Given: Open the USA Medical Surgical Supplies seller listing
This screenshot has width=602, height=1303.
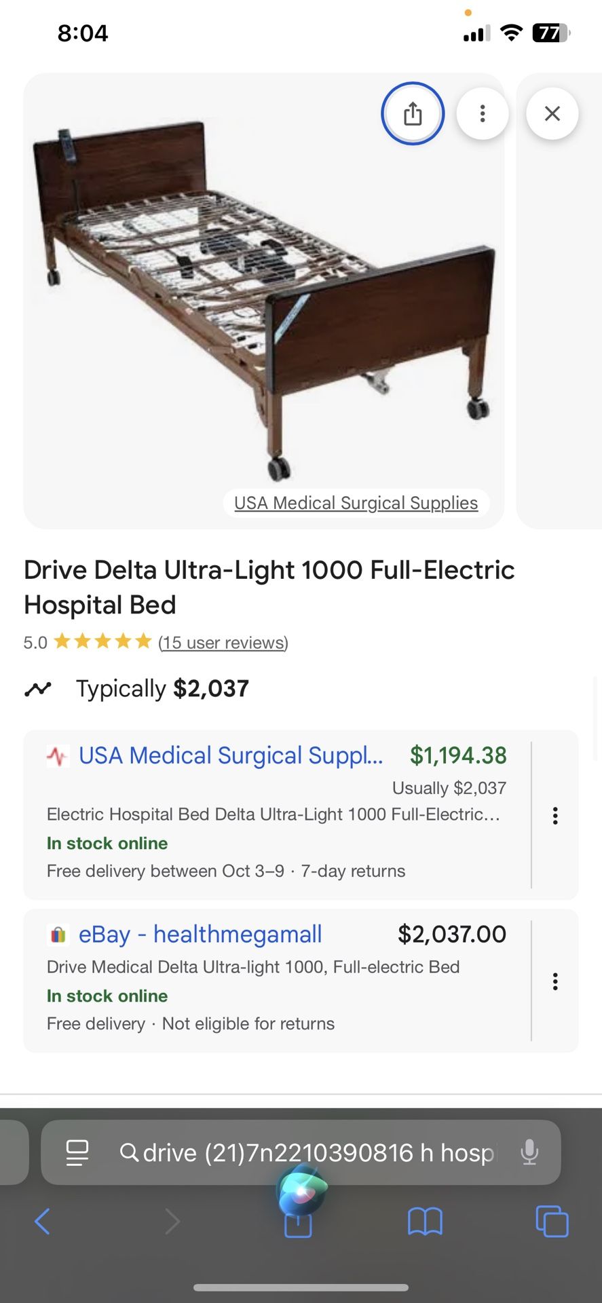Looking at the screenshot, I should pos(231,755).
